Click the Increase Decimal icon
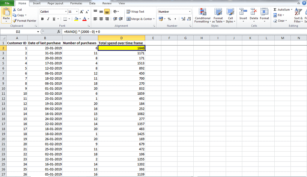The height and width of the screenshot is (177, 307). [183, 19]
